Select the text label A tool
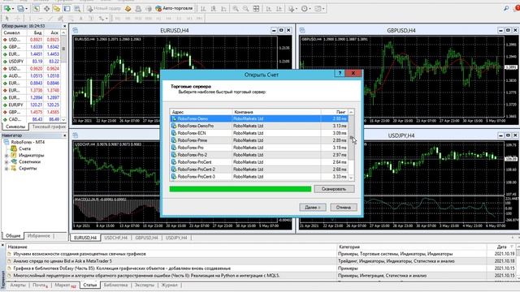This screenshot has width=520, height=292. click(81, 18)
